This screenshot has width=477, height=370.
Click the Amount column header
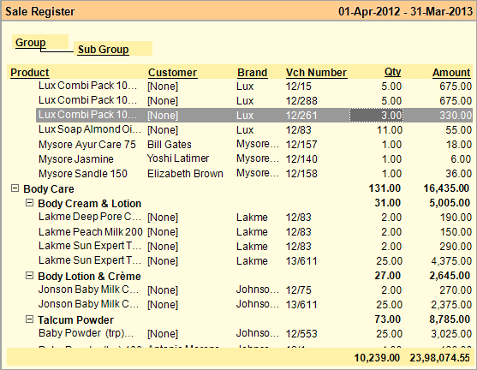[x=451, y=73]
